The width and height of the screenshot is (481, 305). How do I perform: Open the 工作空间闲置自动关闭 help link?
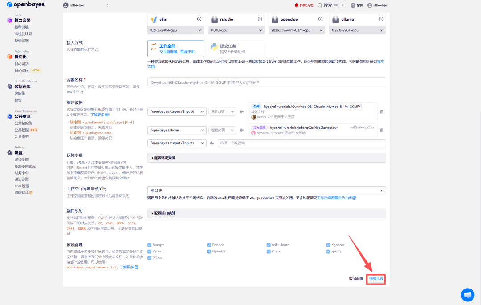click(336, 198)
